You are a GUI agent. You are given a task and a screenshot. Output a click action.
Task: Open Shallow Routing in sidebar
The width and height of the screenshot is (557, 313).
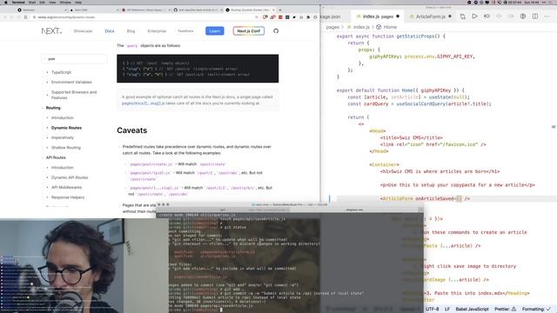tap(66, 148)
